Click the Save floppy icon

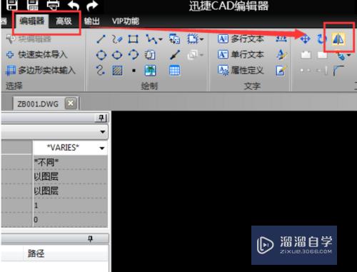tap(11, 5)
